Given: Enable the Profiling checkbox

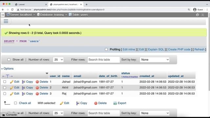Looking at the screenshot, I should tap(106, 49).
